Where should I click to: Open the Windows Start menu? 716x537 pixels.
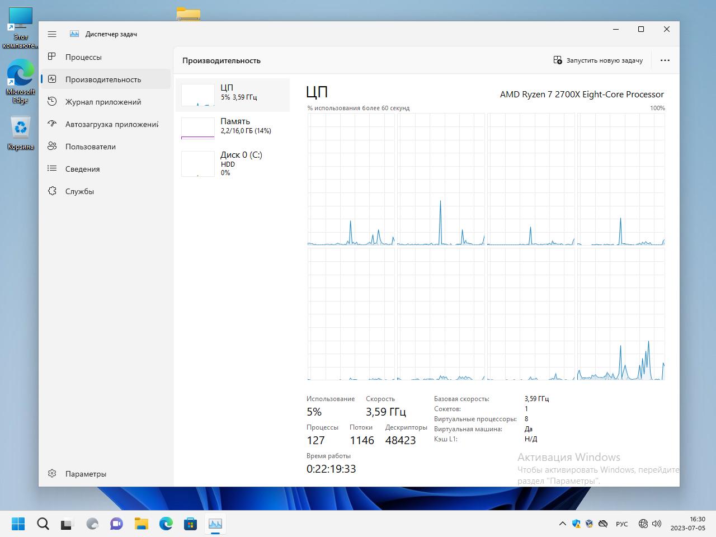point(18,524)
